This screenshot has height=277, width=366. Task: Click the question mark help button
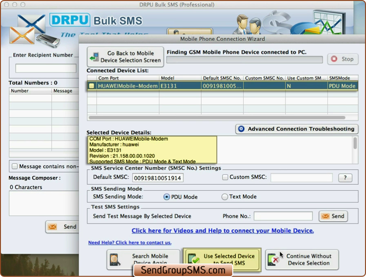coord(345,178)
